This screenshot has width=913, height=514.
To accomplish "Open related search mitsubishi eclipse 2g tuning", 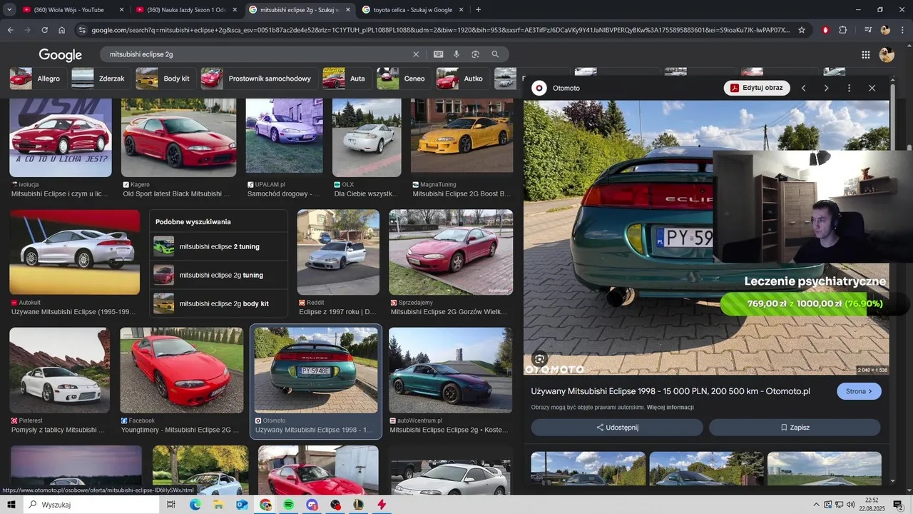I will pyautogui.click(x=218, y=275).
